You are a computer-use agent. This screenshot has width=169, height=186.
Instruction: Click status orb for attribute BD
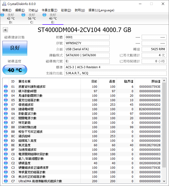[6, 141]
